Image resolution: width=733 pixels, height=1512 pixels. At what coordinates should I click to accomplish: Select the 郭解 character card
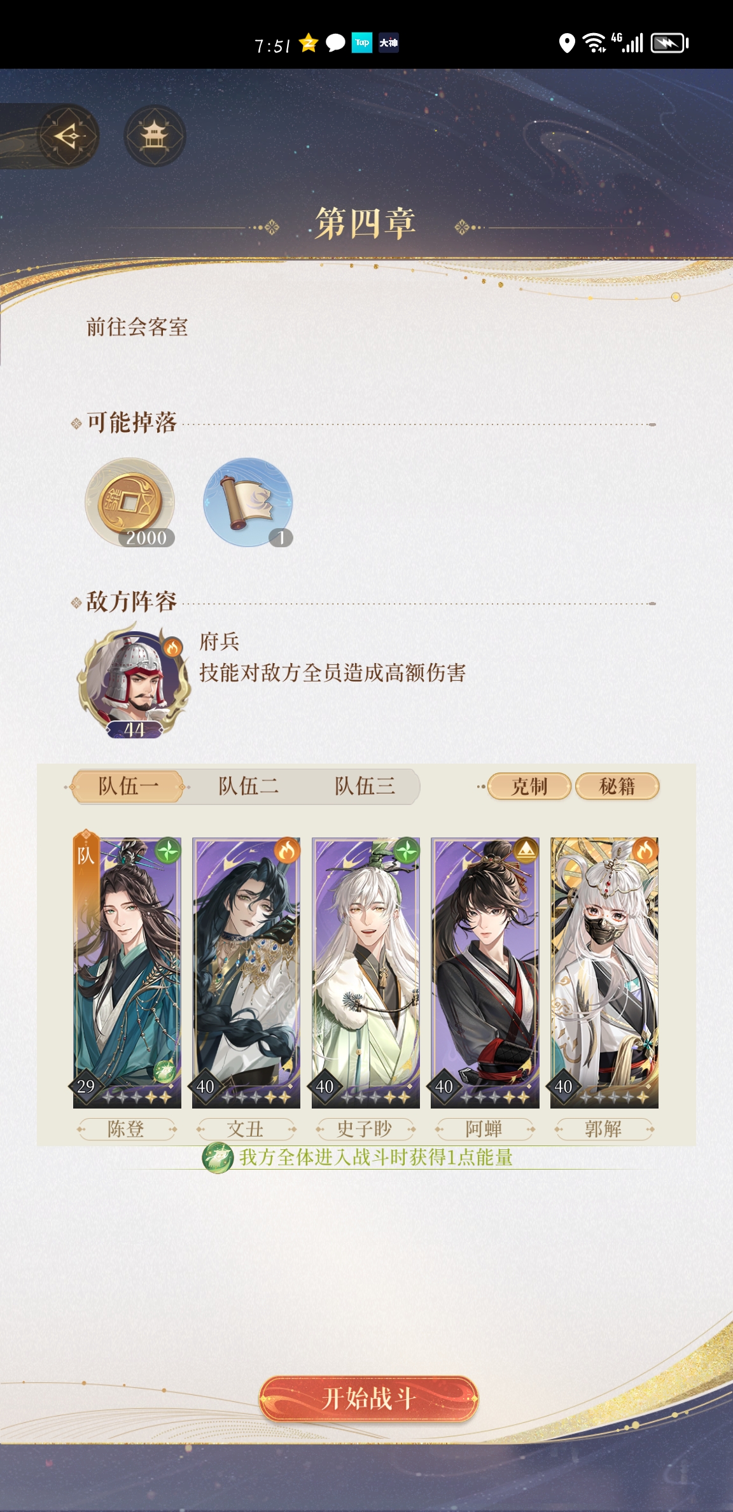[604, 972]
